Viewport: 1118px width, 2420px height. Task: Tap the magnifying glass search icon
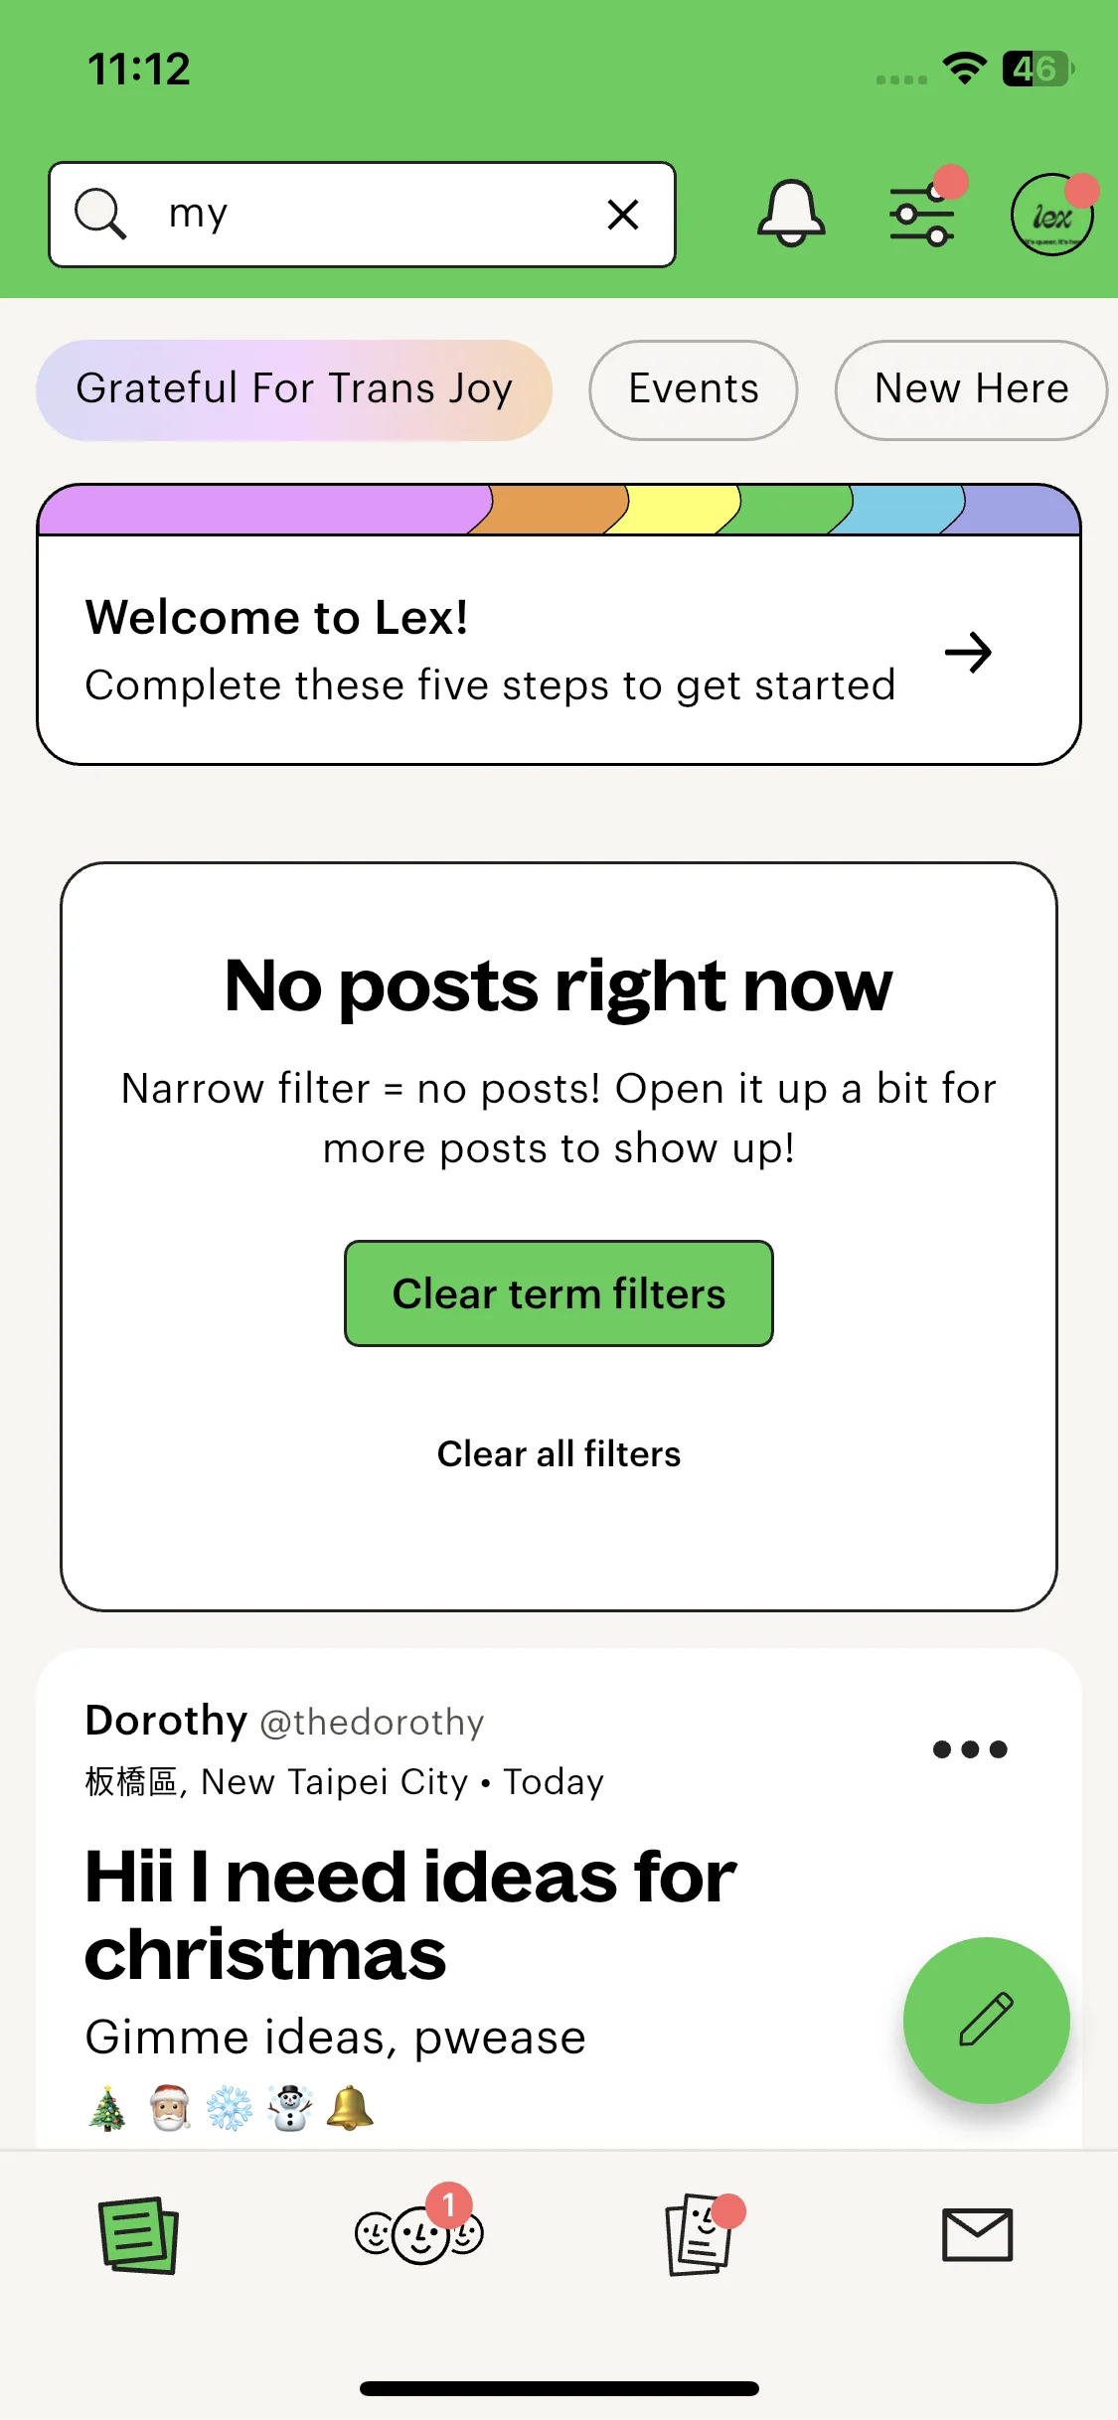pos(100,214)
